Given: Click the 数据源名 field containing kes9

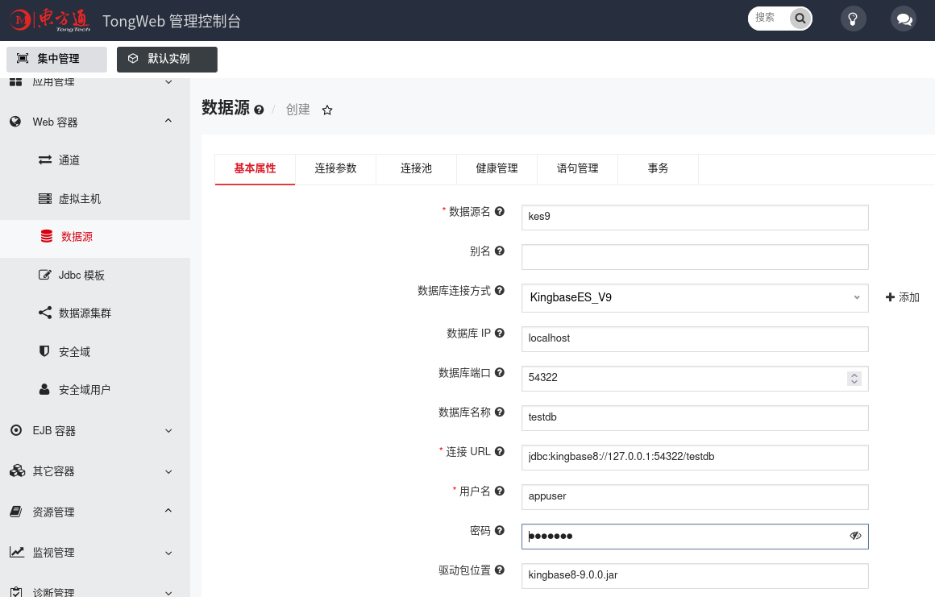Looking at the screenshot, I should [695, 218].
